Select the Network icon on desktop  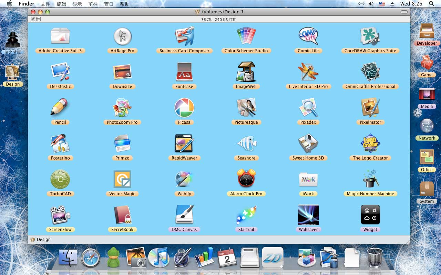click(427, 126)
